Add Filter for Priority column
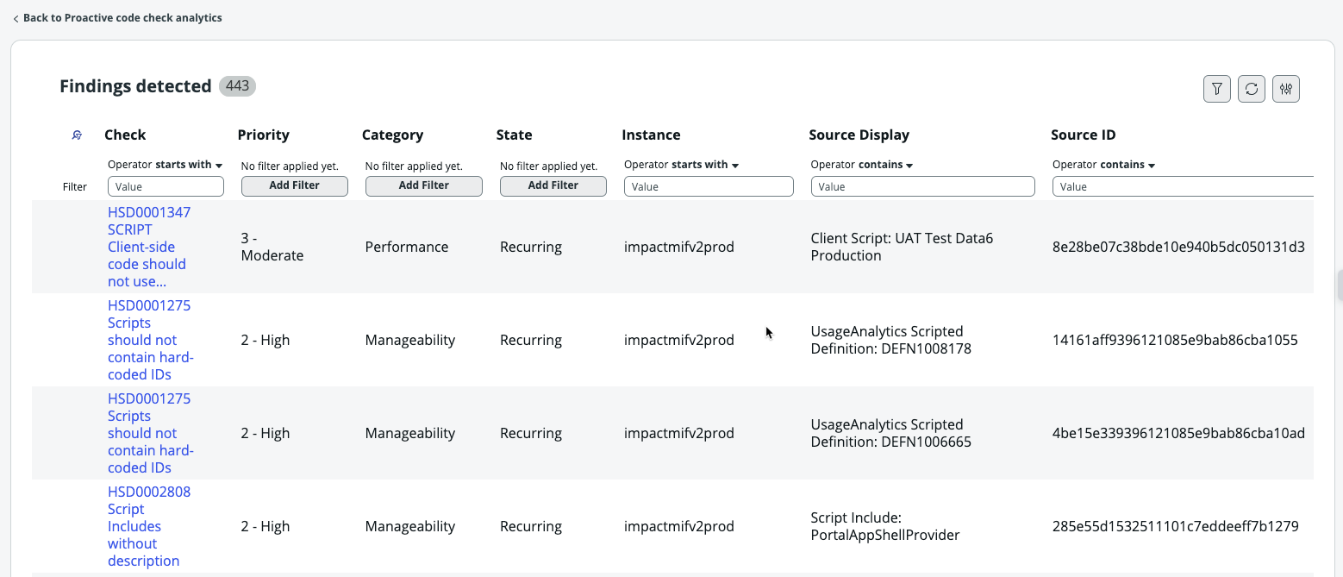The height and width of the screenshot is (577, 1343). pyautogui.click(x=295, y=185)
